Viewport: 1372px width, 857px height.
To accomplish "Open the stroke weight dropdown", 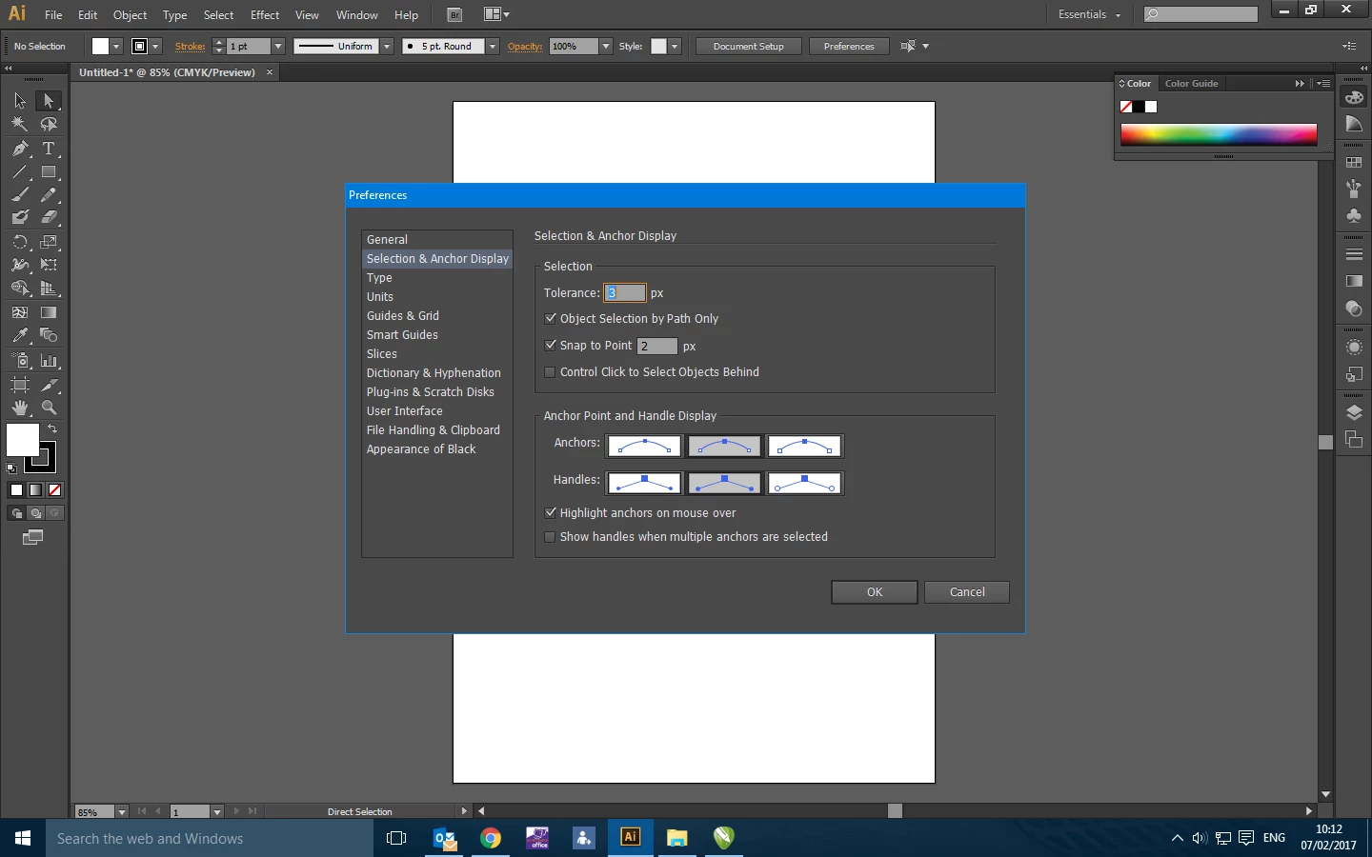I will 278,46.
